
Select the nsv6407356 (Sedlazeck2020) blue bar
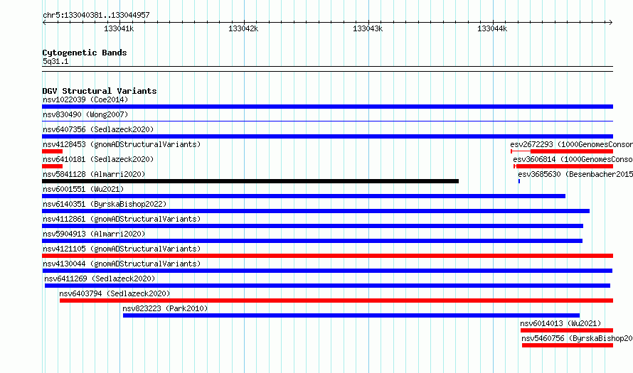tap(327, 136)
